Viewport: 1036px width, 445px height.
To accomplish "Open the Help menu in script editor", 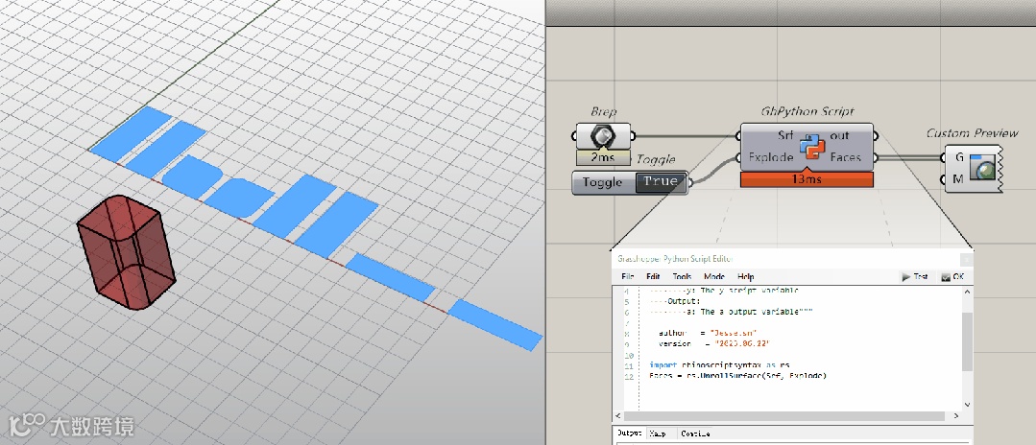I will tap(745, 276).
